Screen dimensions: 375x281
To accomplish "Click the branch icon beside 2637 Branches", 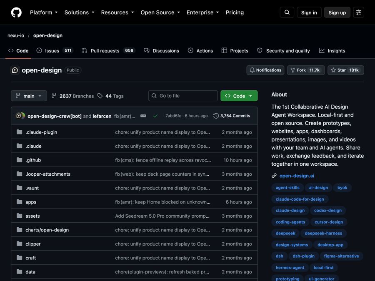I will pos(54,96).
